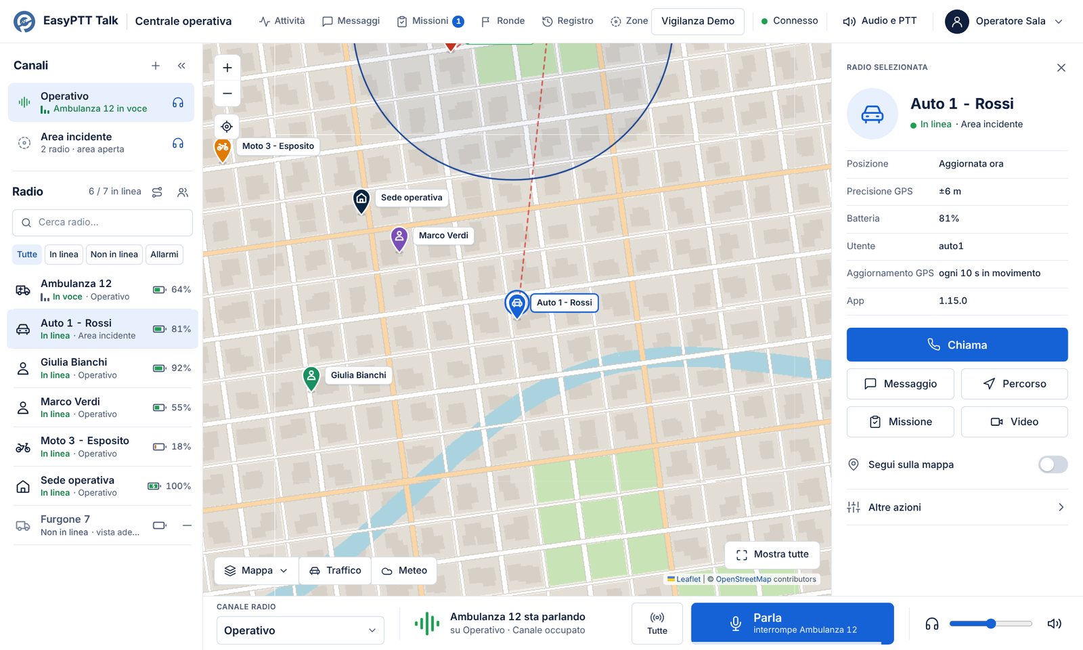Click the Cerca radio search field
Screen dimensions: 1083x650
(102, 223)
